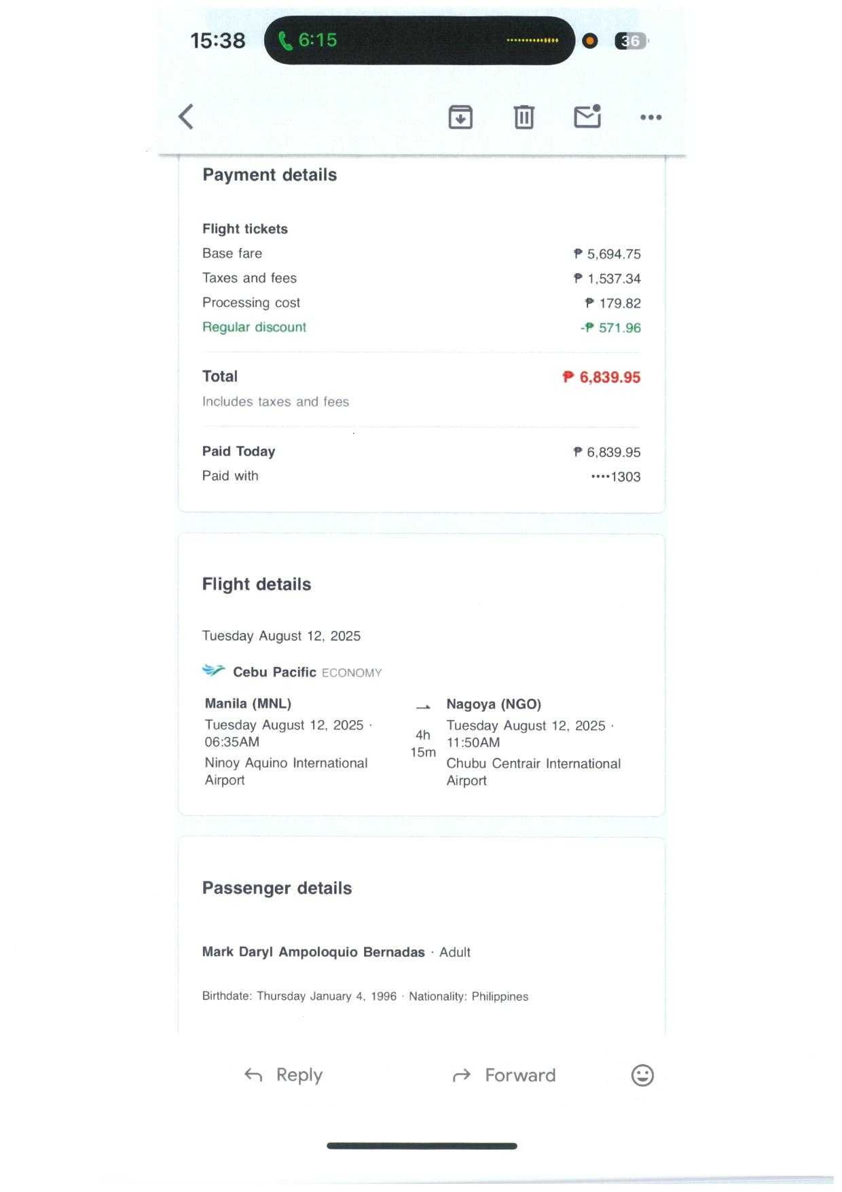Tap the back arrow icon

[186, 117]
